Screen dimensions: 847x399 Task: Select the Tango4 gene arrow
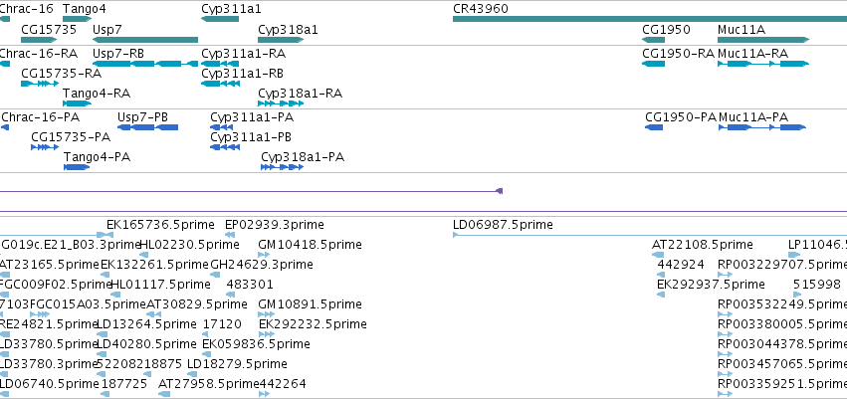[x=78, y=19]
